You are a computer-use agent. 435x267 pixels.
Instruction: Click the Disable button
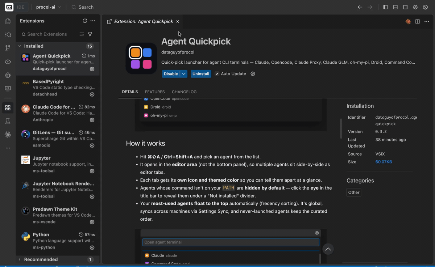pos(171,74)
